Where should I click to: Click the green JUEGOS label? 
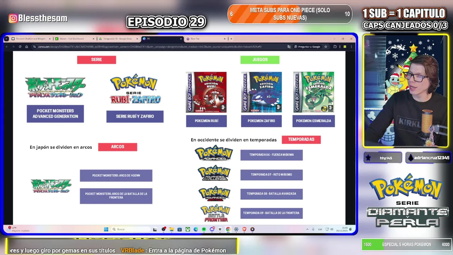(260, 60)
